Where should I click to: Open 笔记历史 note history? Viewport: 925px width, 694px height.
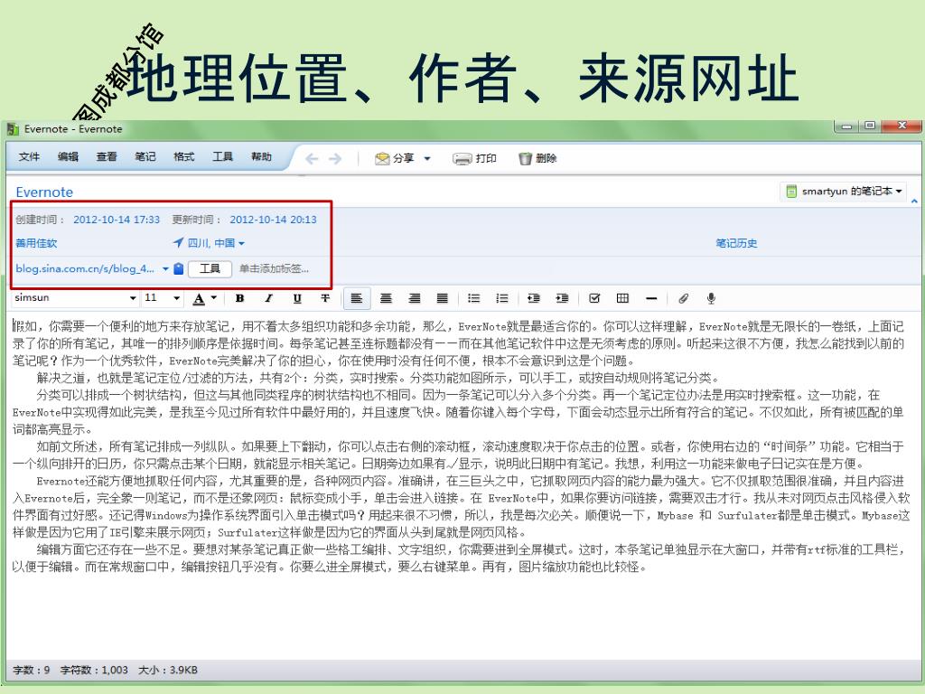(736, 243)
